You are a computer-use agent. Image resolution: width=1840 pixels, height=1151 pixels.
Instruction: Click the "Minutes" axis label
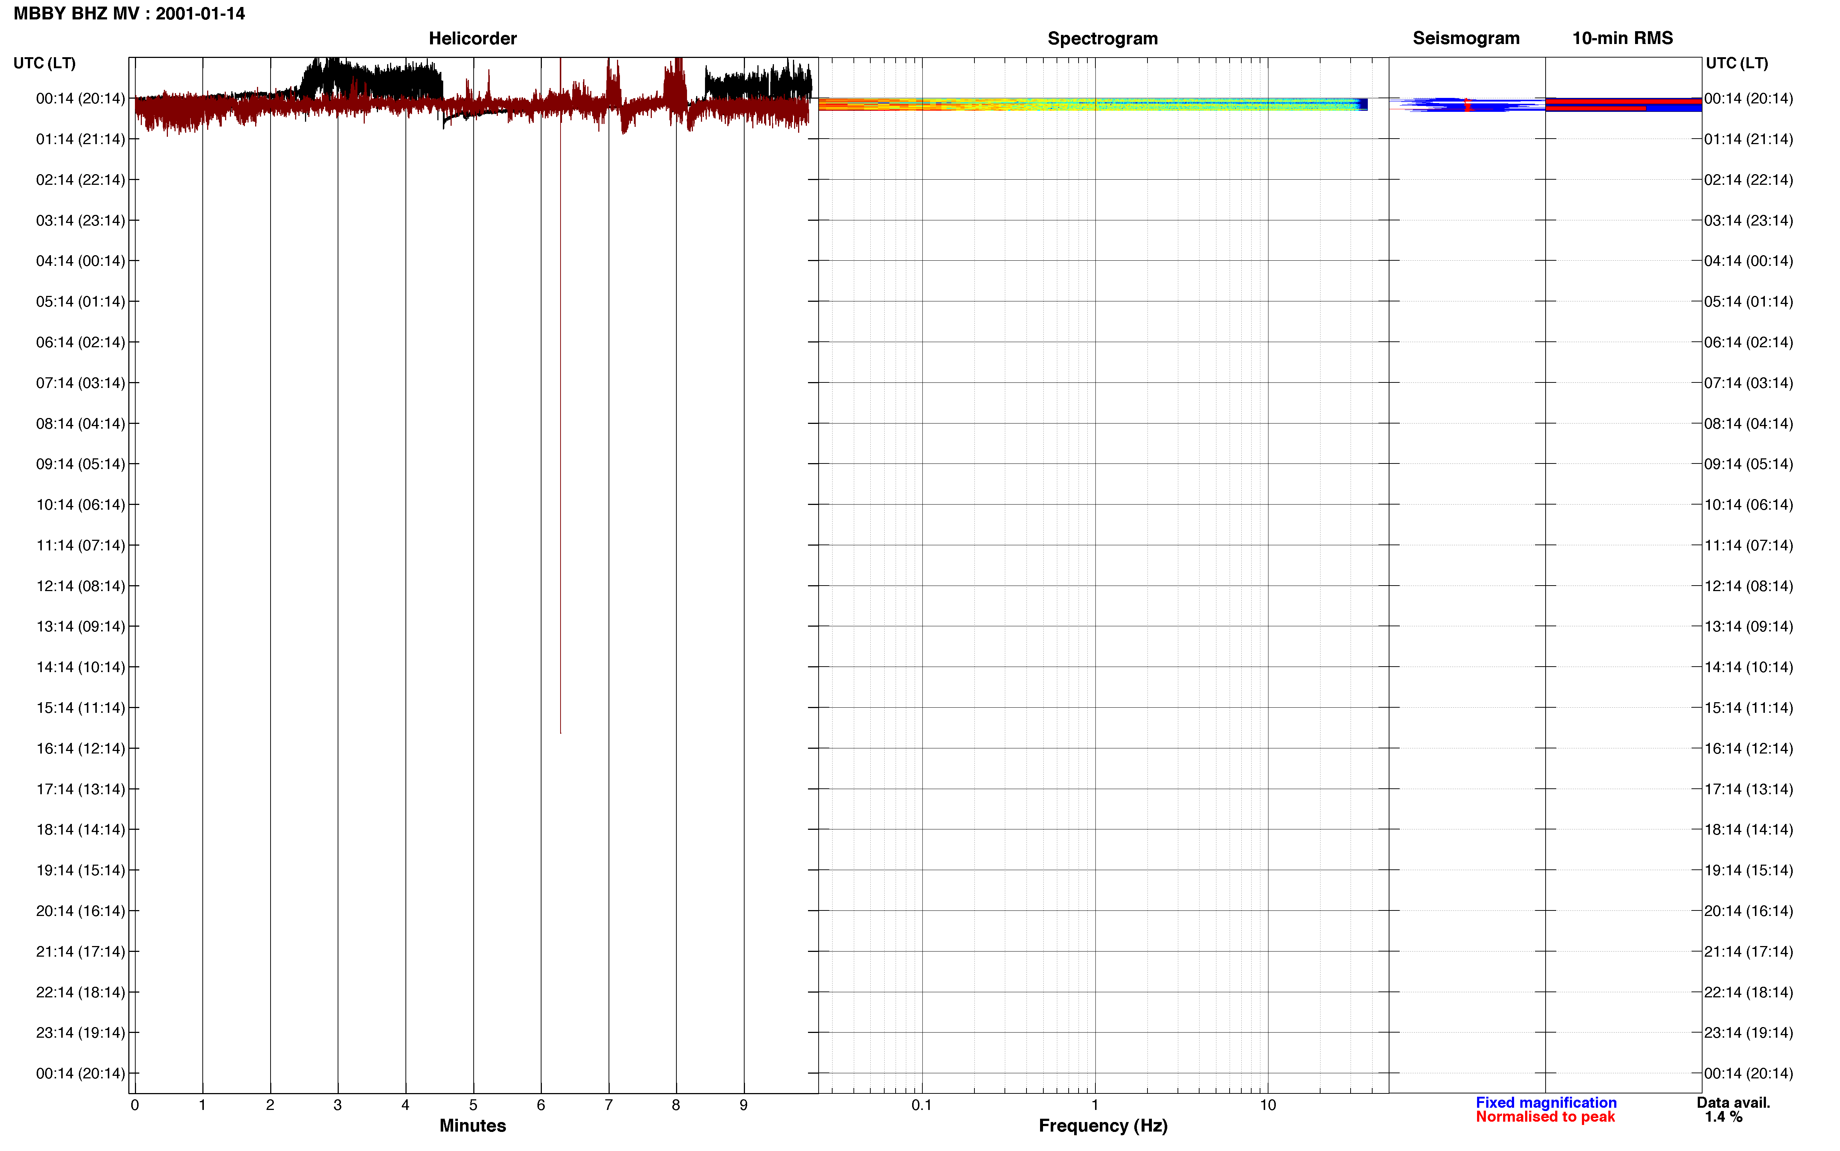[x=473, y=1125]
